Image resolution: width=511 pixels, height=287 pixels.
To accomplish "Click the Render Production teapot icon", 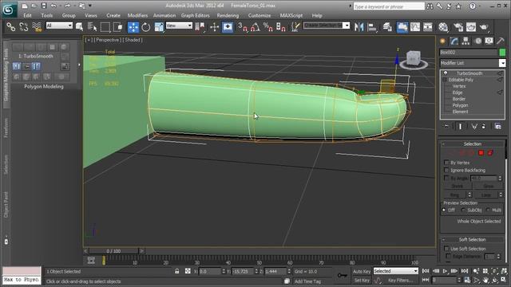I will [x=484, y=27].
